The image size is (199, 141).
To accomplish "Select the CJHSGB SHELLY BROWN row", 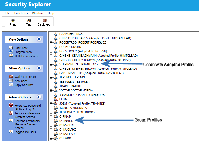I will 95,60.
